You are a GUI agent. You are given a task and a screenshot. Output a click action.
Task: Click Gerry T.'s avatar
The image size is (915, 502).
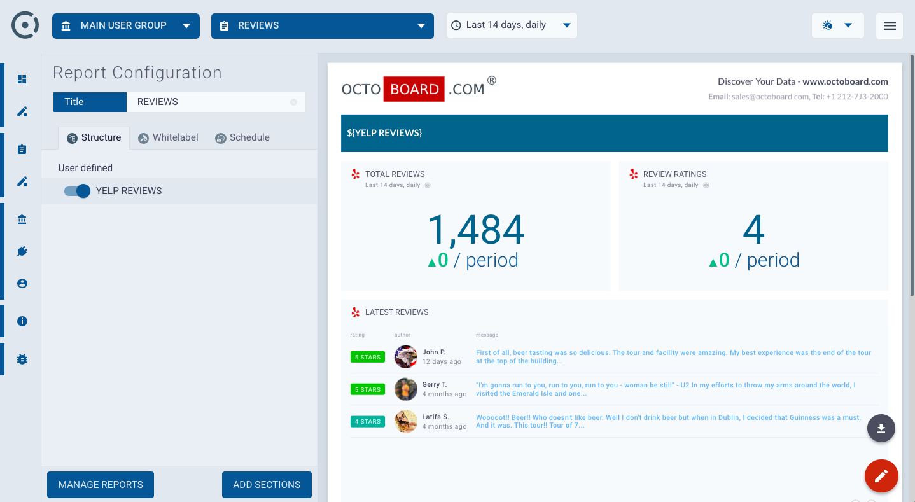(x=406, y=389)
